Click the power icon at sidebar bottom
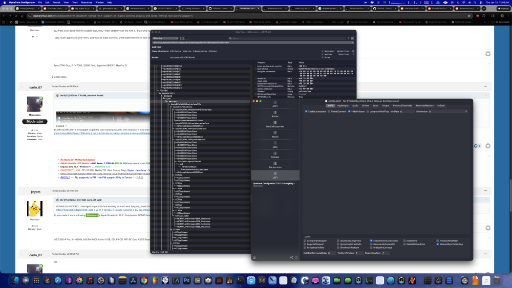Screen dimensions: 512x288 point(254,257)
